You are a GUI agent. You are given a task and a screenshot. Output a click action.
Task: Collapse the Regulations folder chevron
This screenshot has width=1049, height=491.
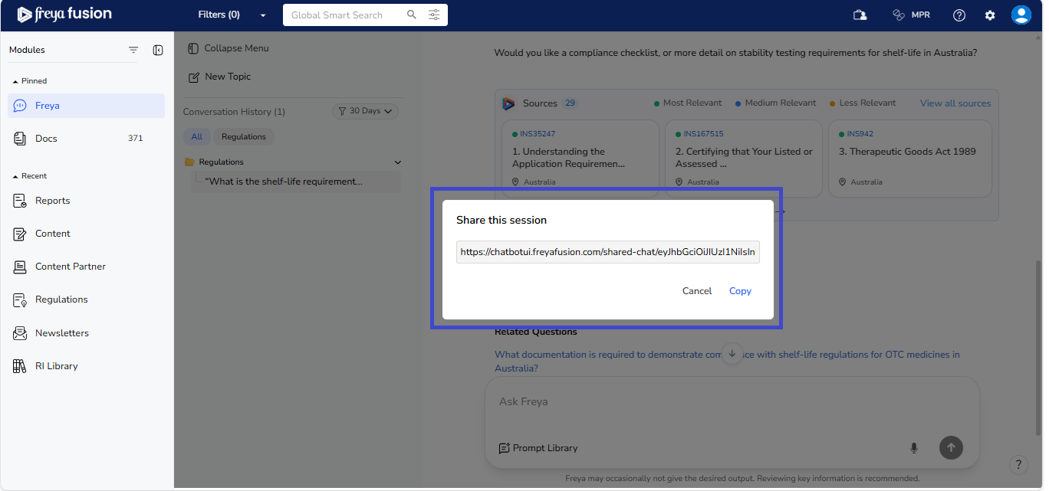[397, 162]
